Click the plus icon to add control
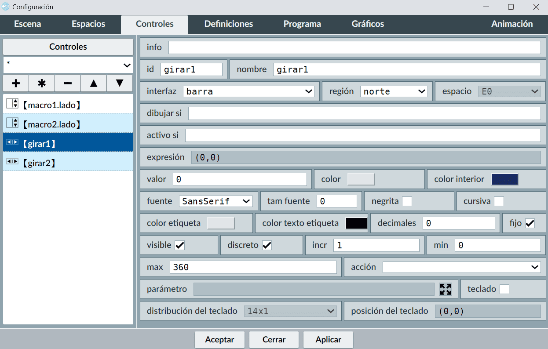 tap(16, 83)
